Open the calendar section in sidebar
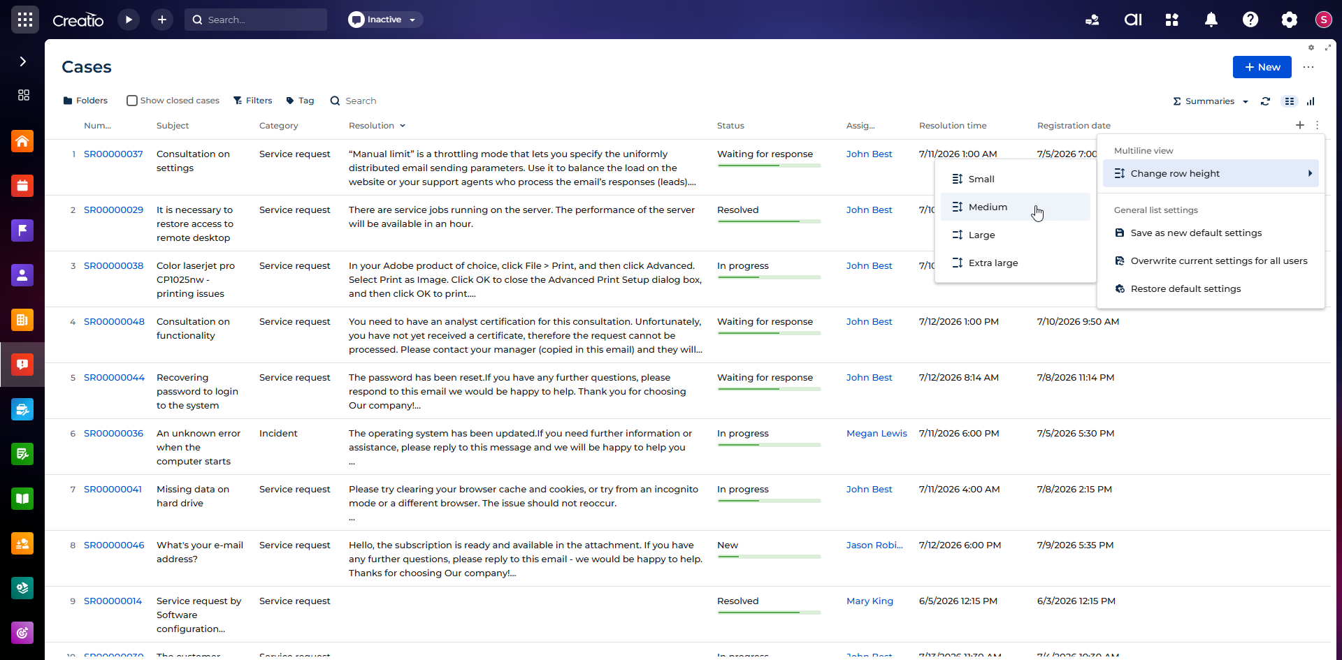1342x660 pixels. (22, 186)
